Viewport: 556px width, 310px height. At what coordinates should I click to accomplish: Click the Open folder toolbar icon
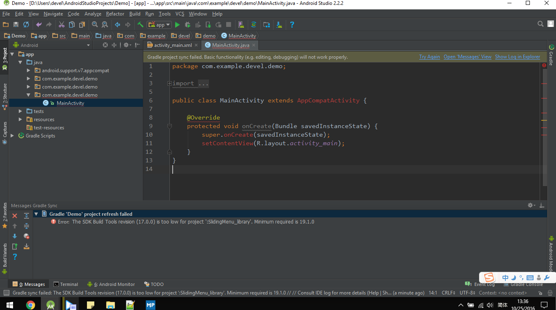[x=6, y=24]
